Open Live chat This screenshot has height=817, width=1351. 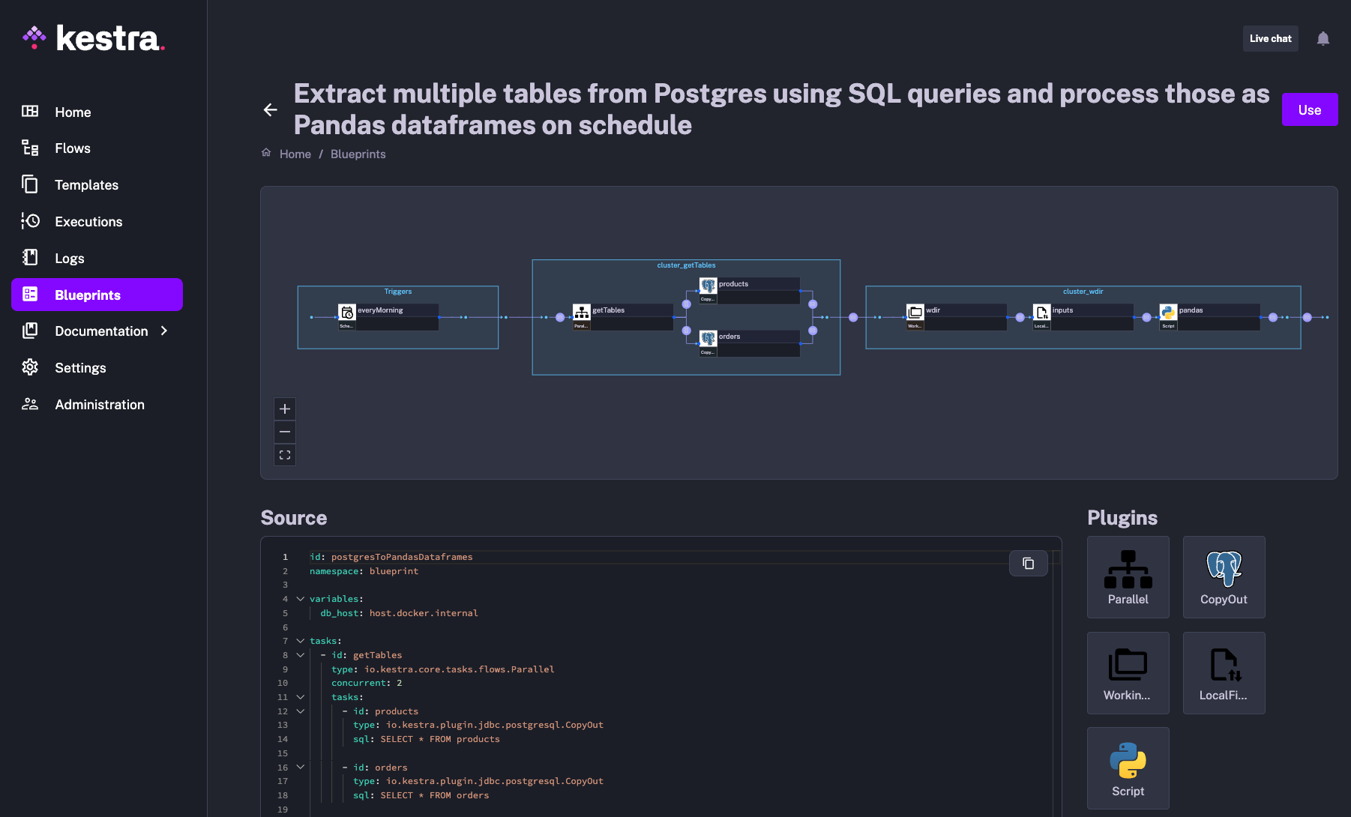pyautogui.click(x=1270, y=38)
